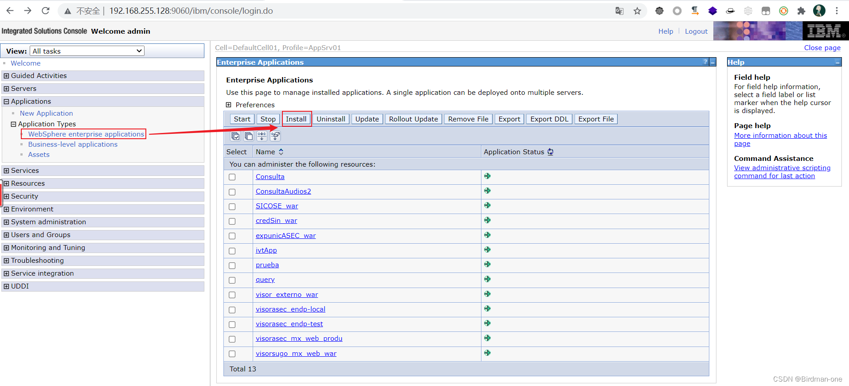Open the View All tasks dropdown
The image size is (849, 386).
pyautogui.click(x=87, y=51)
